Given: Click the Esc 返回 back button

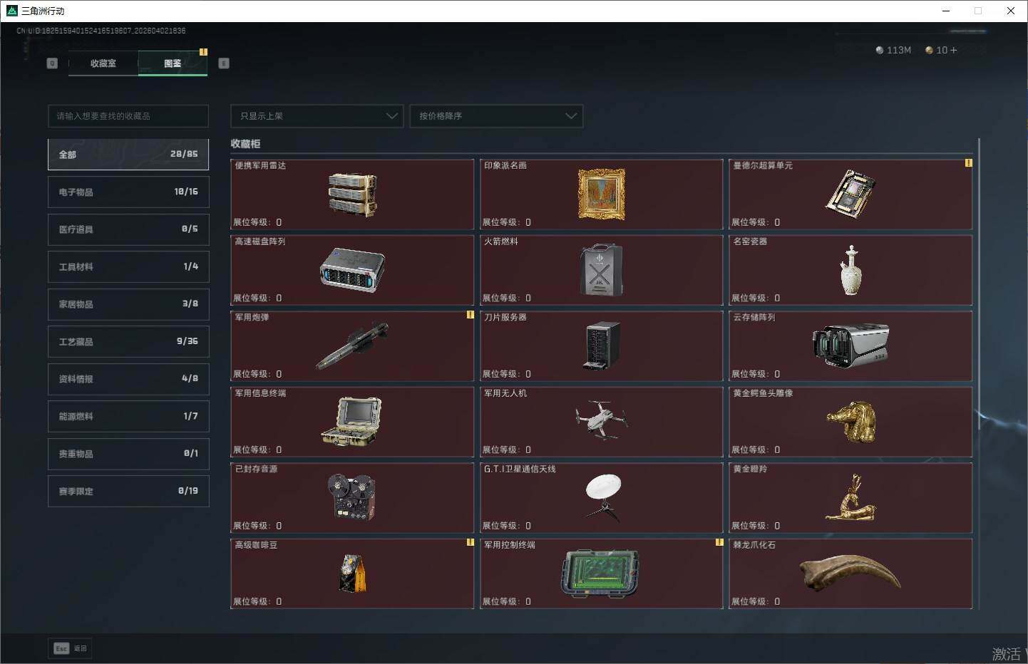Looking at the screenshot, I should pos(70,648).
